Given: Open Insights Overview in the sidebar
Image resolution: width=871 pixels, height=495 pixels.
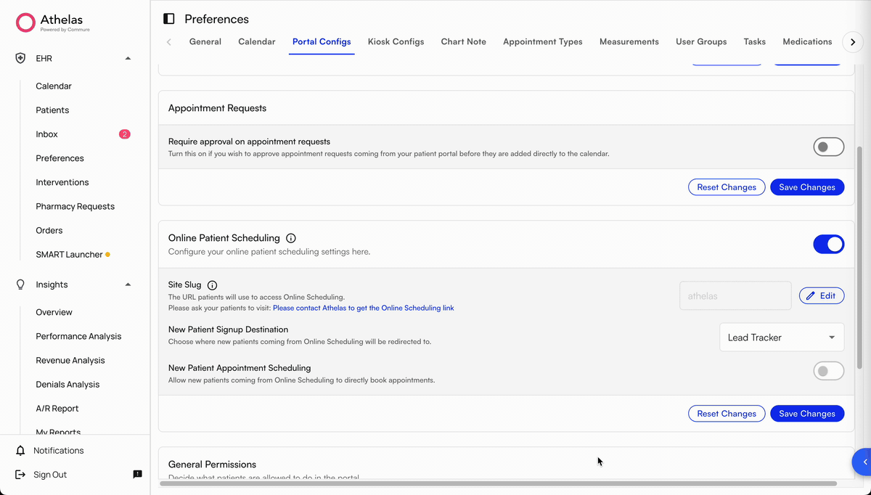Looking at the screenshot, I should pos(54,312).
